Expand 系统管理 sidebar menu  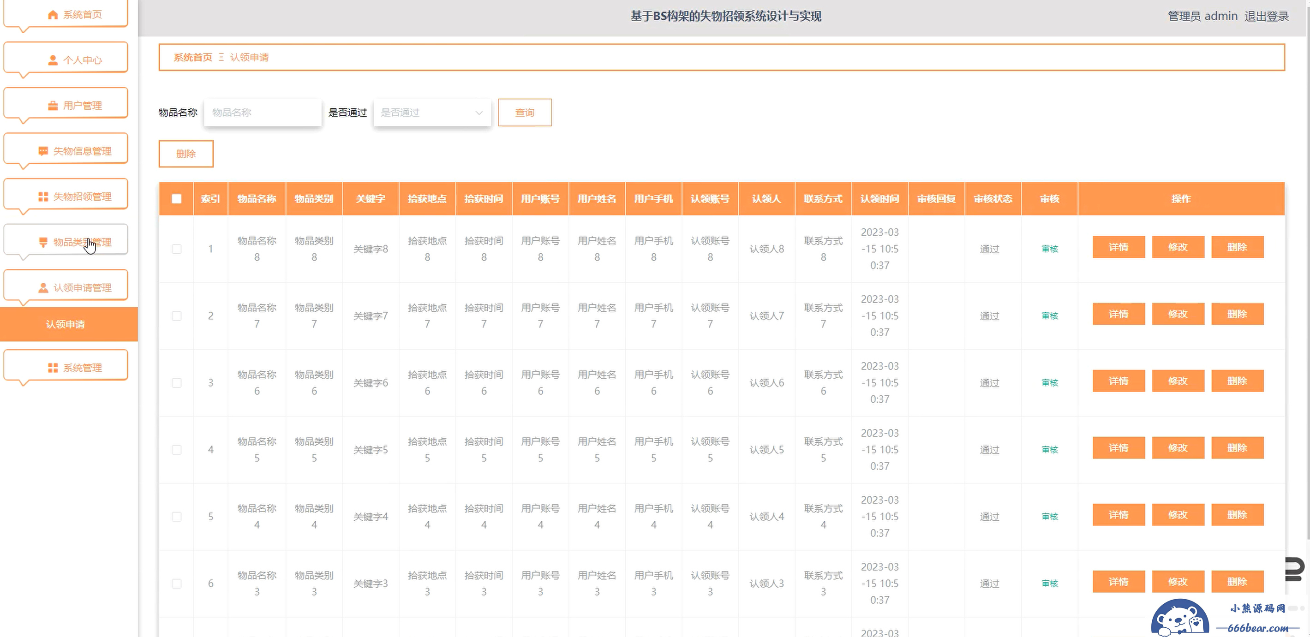(66, 365)
